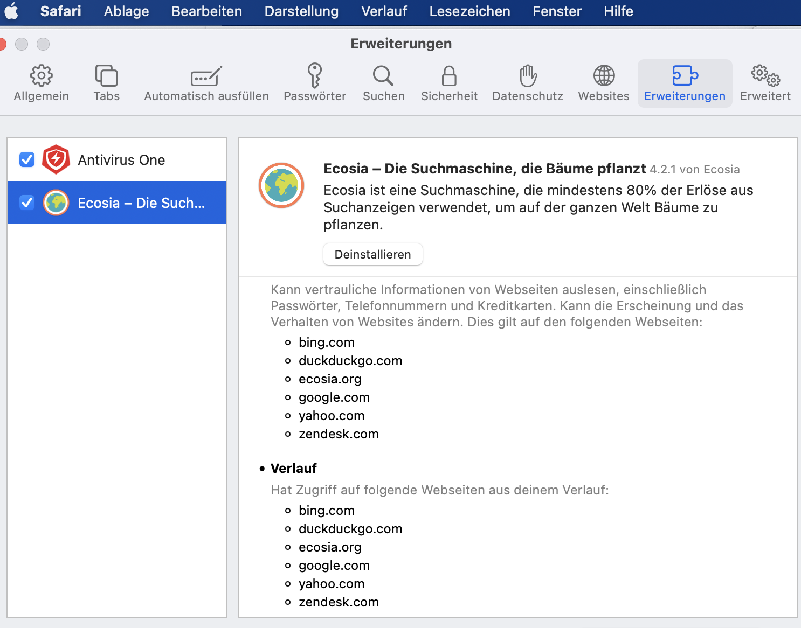The image size is (801, 628).
Task: Open the Bearbeiten menu
Action: tap(207, 11)
